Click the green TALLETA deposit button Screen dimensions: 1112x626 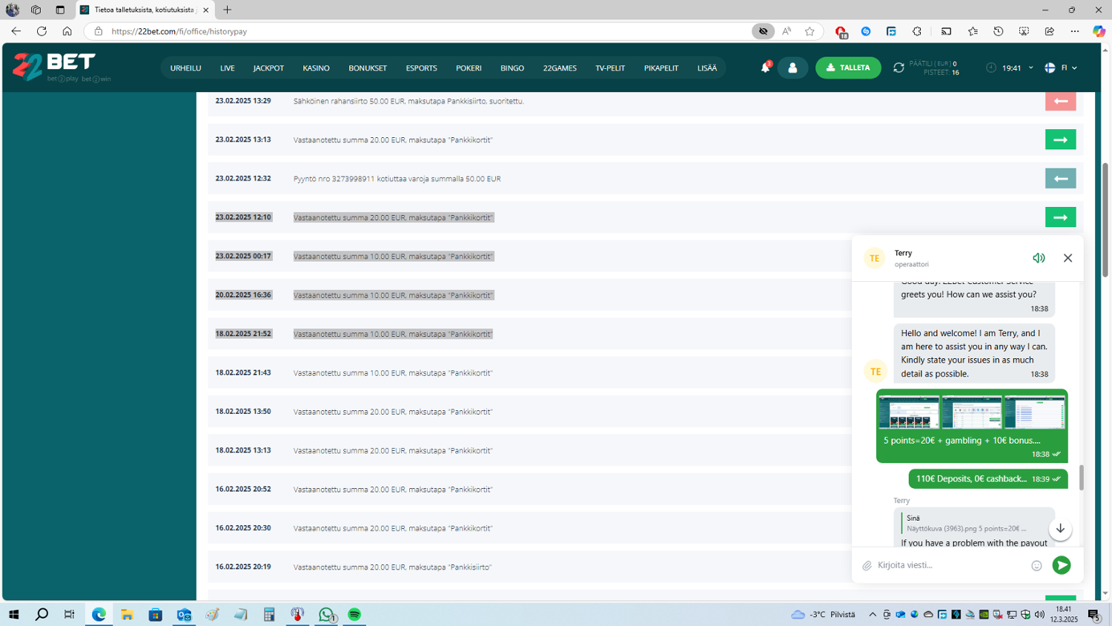848,67
